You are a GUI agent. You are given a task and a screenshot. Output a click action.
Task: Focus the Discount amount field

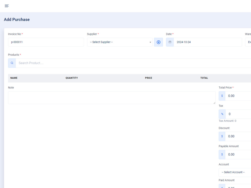click(238, 136)
